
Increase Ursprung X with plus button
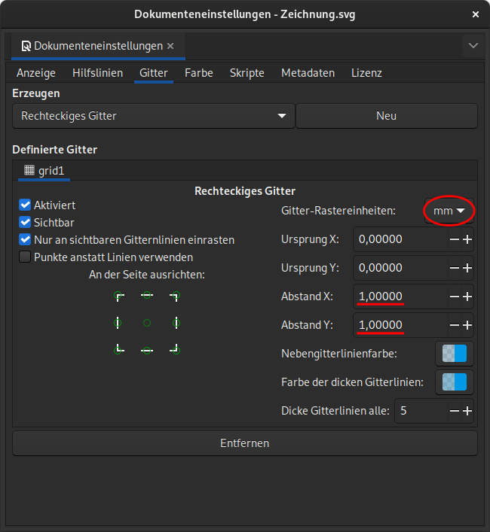click(467, 239)
